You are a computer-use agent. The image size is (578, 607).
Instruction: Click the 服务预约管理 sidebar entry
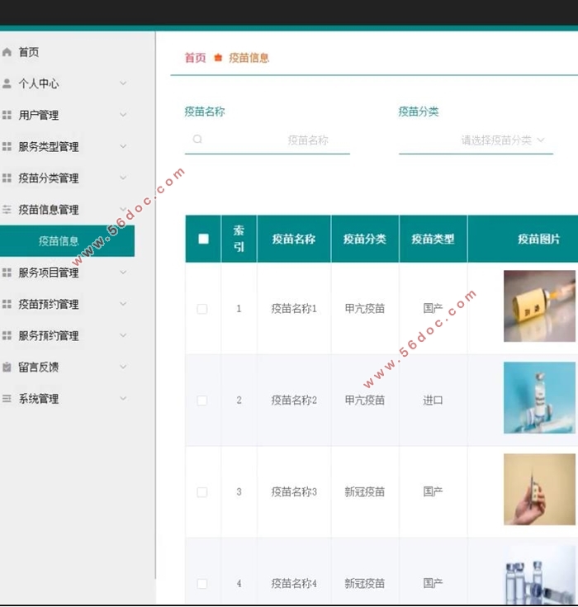coord(50,335)
